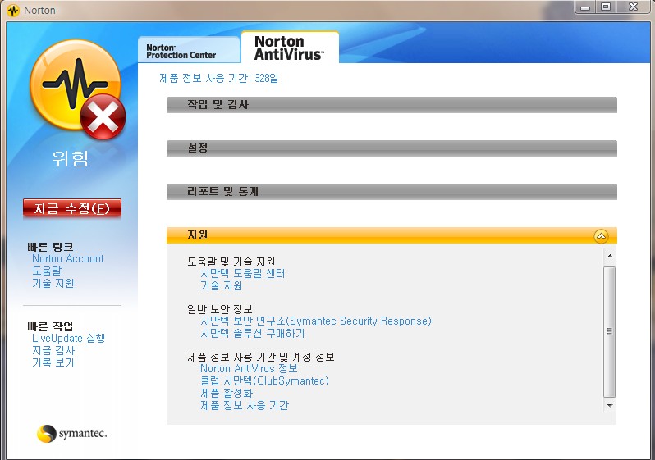Click the 지원 section header bar
655x460 pixels.
[x=392, y=235]
